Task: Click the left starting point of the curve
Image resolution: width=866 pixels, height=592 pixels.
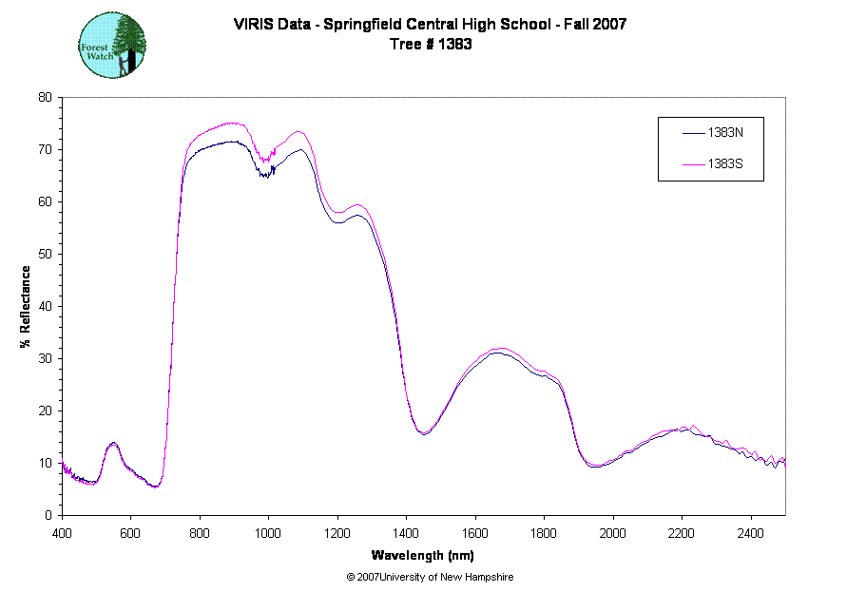Action: (x=63, y=461)
